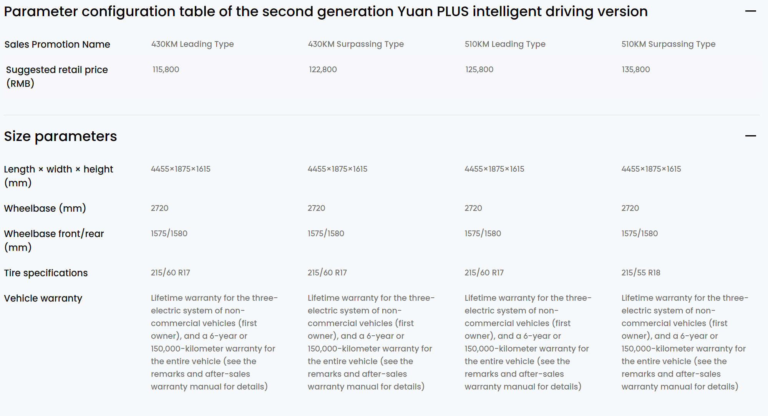The height and width of the screenshot is (416, 768).
Task: Click the Length × width × height label
Action: [x=58, y=176]
